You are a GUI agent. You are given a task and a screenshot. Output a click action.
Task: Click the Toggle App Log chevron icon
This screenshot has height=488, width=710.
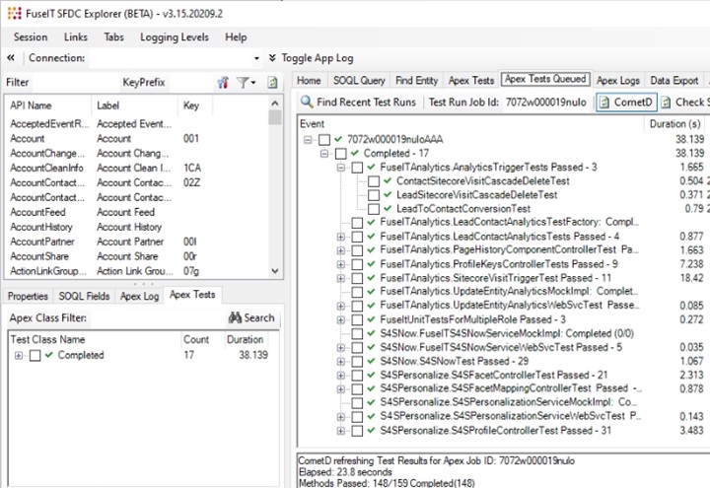(272, 58)
